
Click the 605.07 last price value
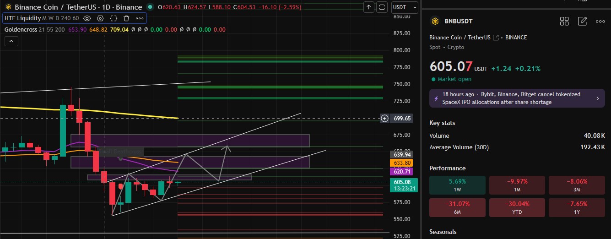pos(451,66)
